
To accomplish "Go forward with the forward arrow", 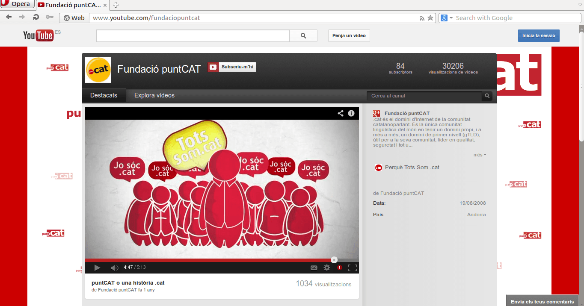I will [x=22, y=18].
